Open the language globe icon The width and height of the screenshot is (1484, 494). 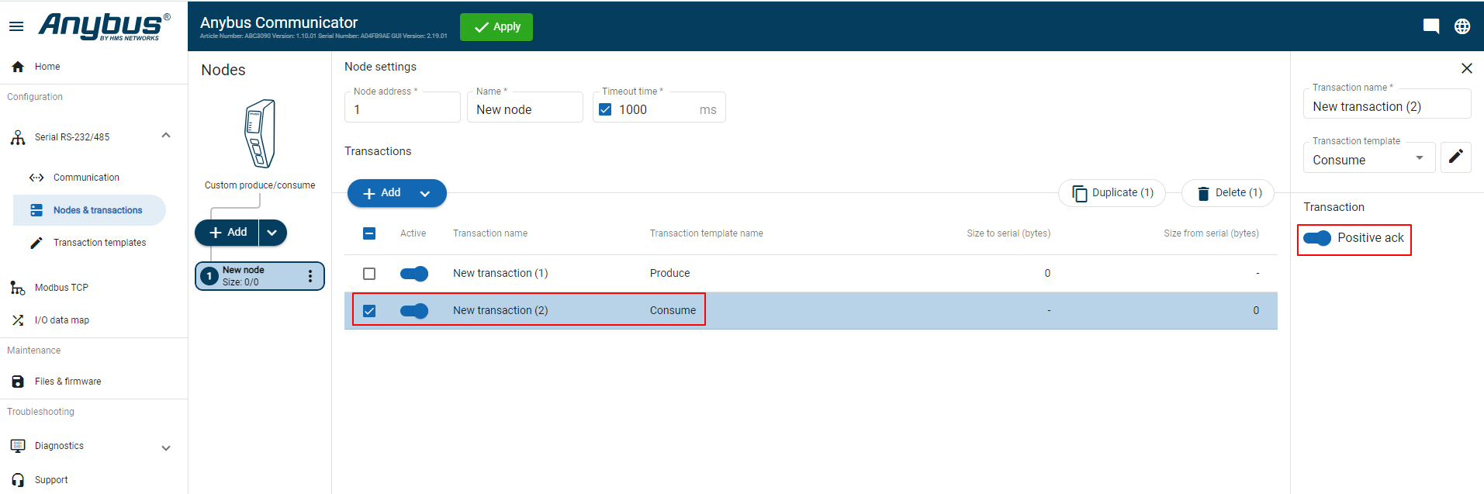click(1462, 26)
